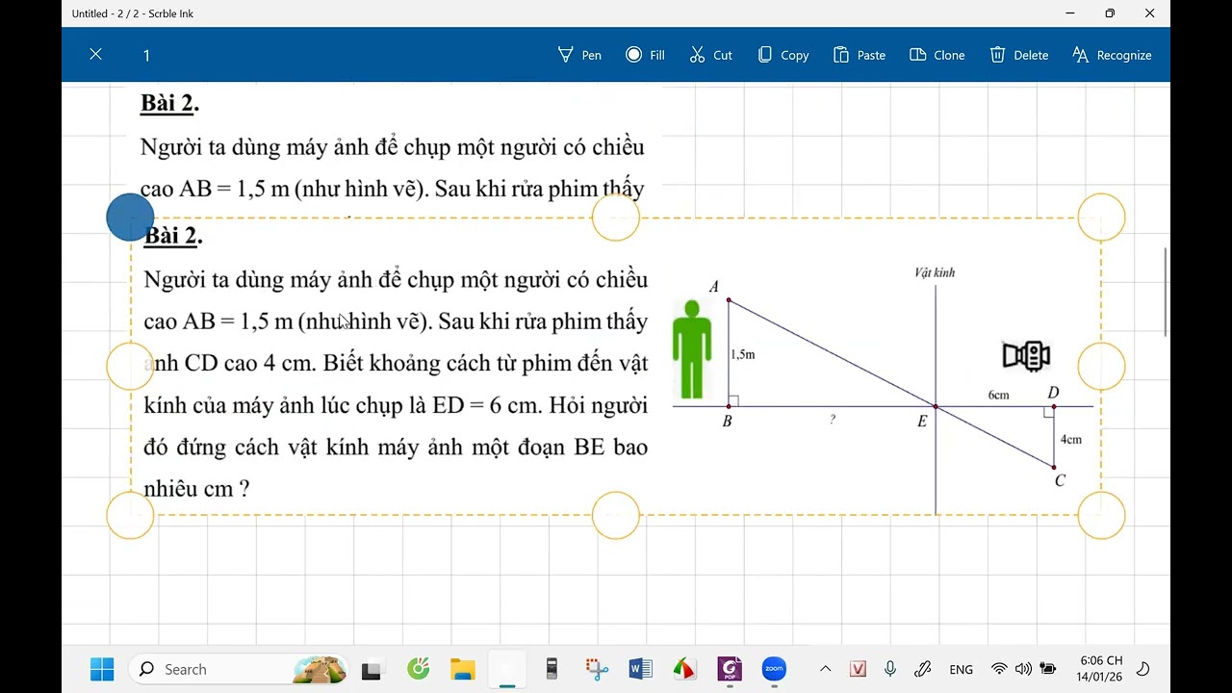
Task: Open the Calculator taskbar icon
Action: click(552, 669)
